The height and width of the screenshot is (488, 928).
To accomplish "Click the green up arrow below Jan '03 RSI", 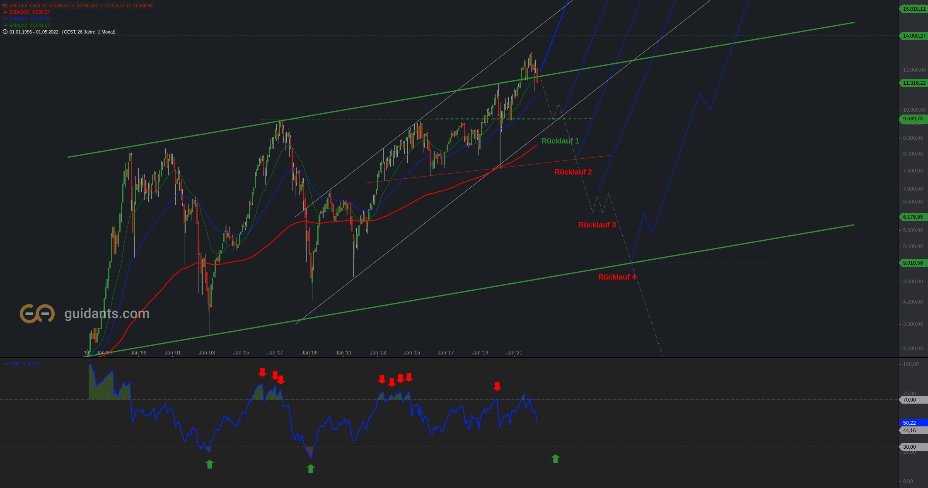I will (x=210, y=464).
